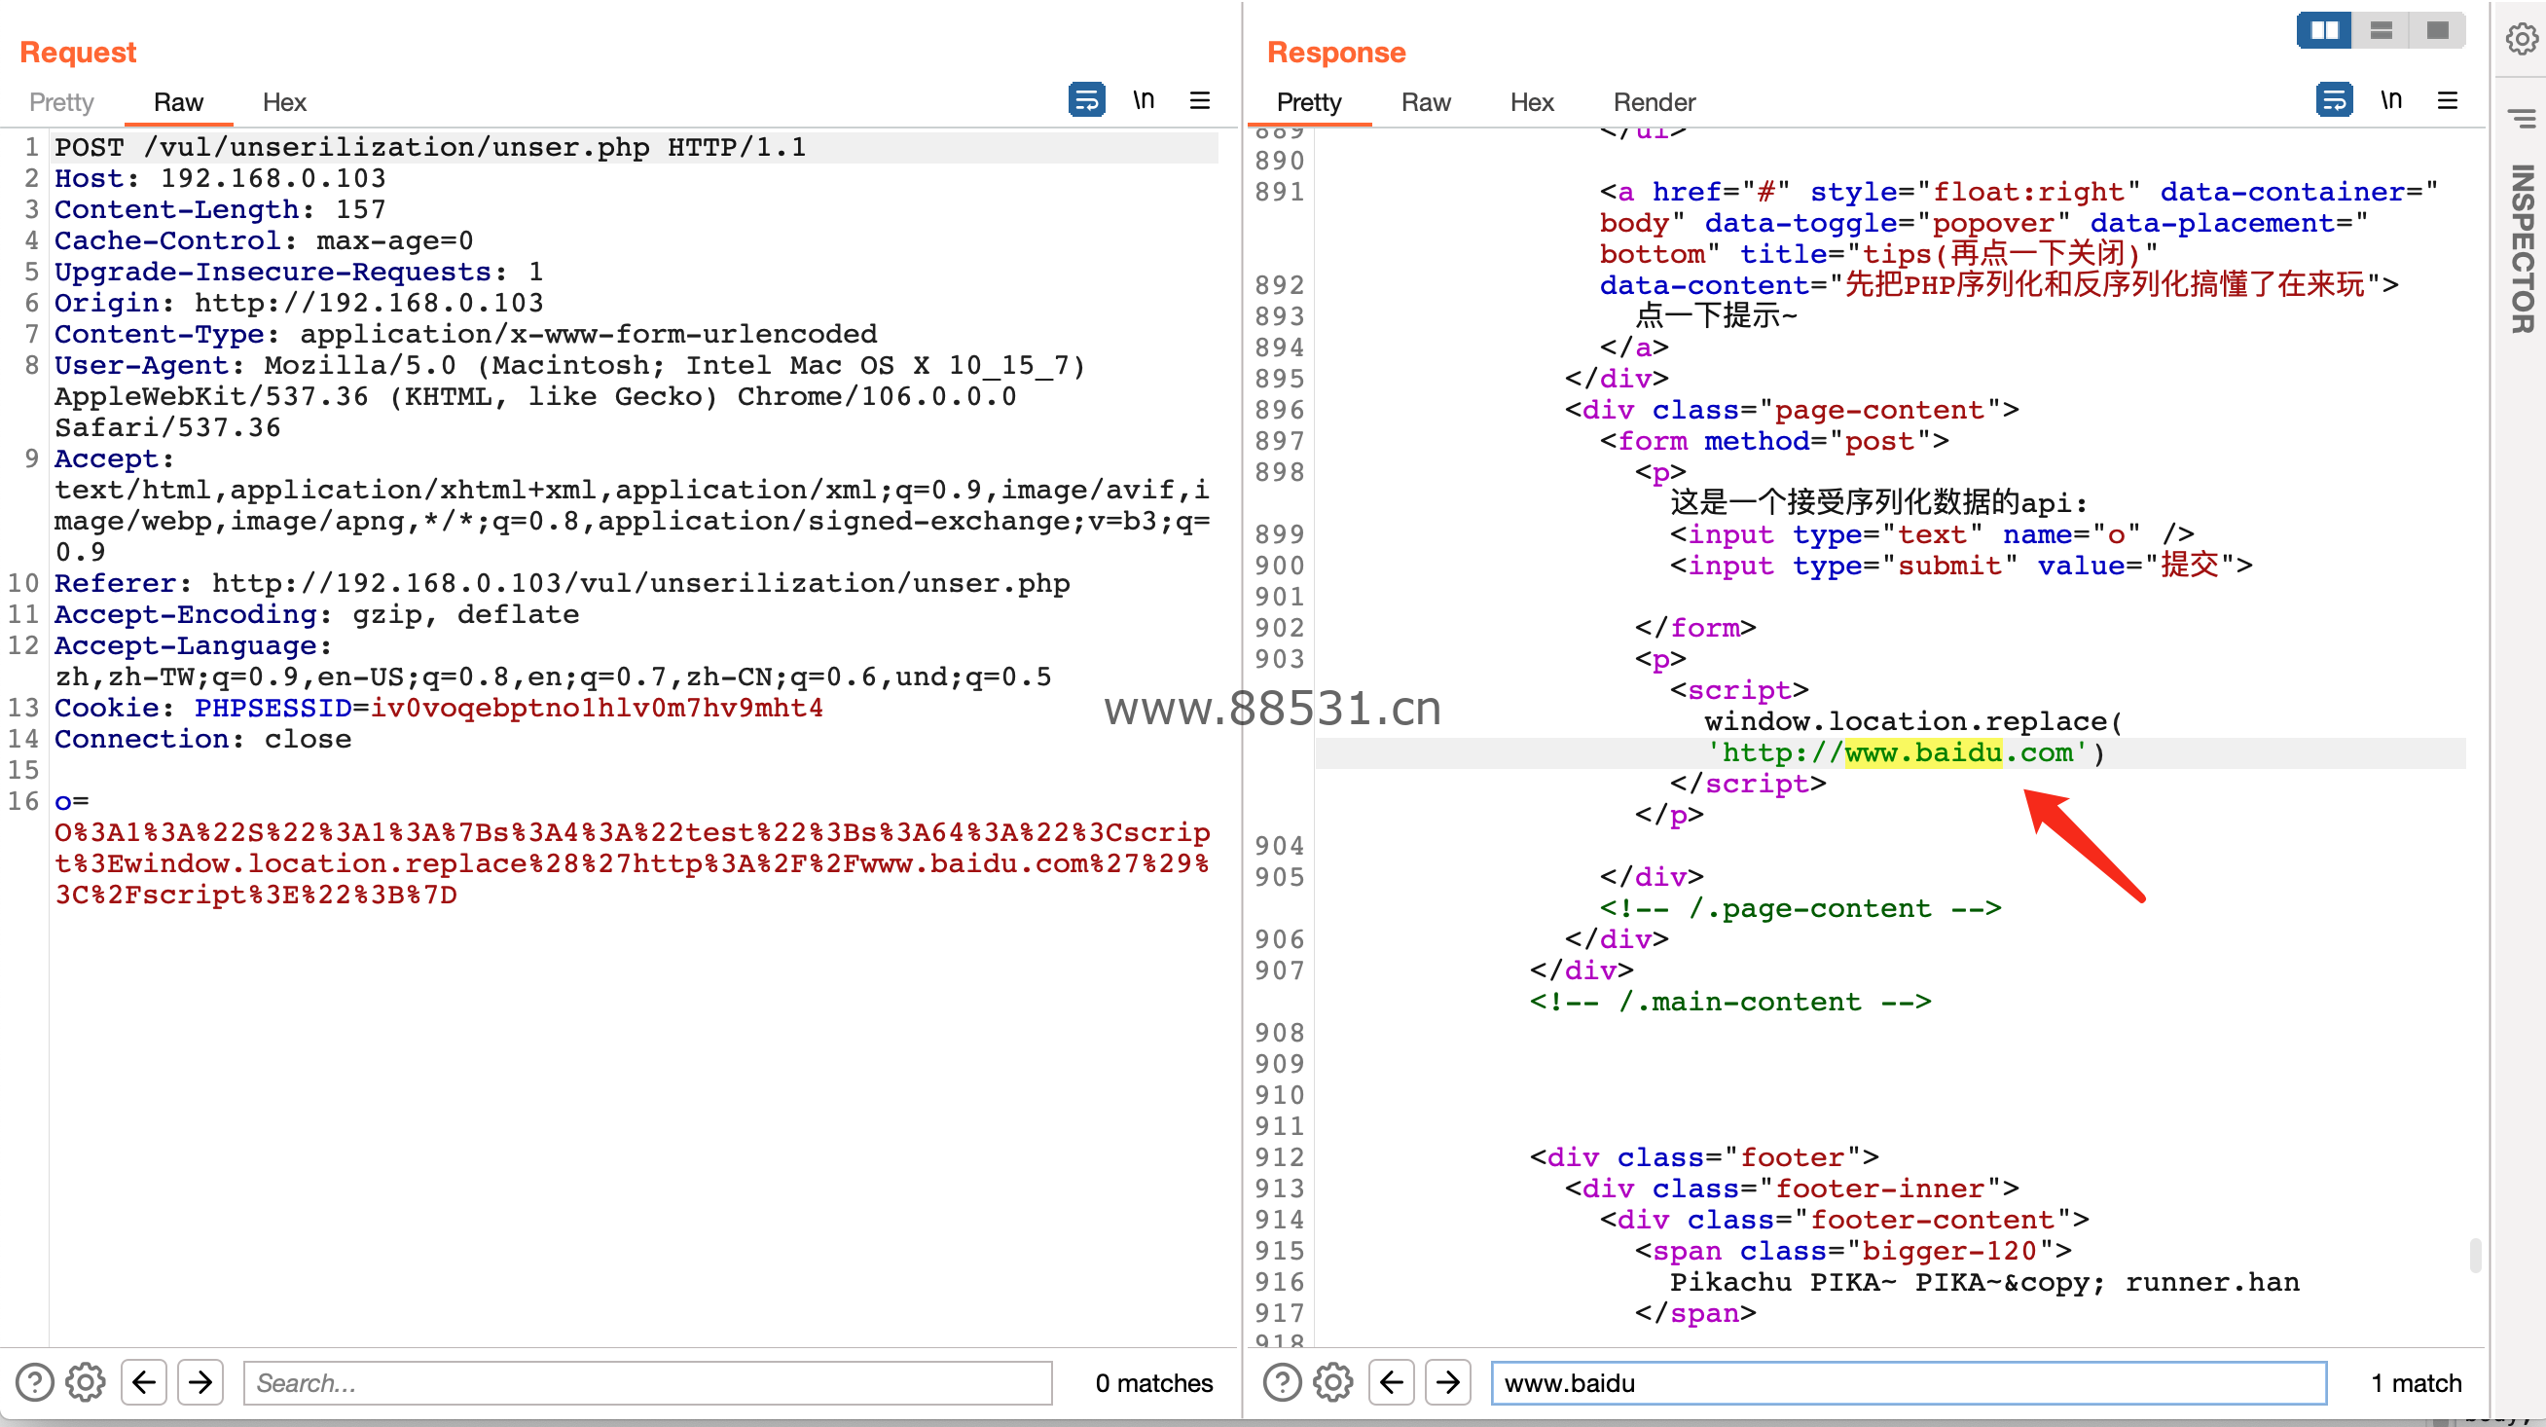This screenshot has height=1427, width=2546.
Task: Go to next match in Response search
Action: coord(1447,1381)
